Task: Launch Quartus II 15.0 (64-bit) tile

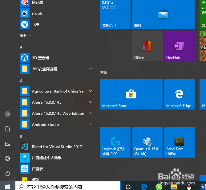Action: (147, 142)
